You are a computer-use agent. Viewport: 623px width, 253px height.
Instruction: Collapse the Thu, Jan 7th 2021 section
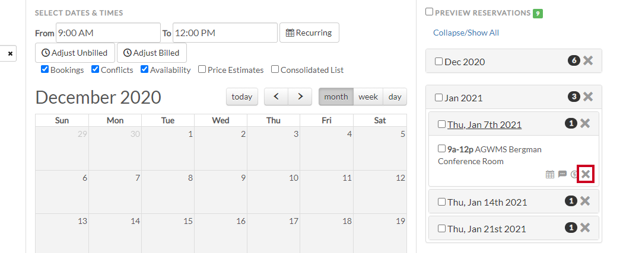(x=484, y=124)
